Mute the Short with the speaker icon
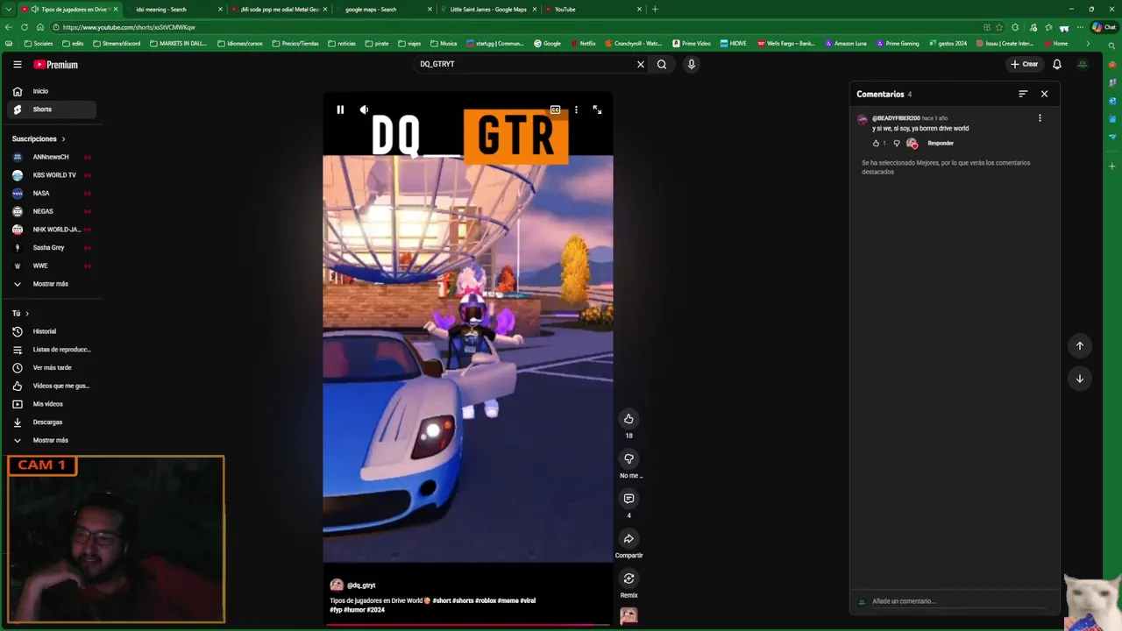 coord(364,110)
